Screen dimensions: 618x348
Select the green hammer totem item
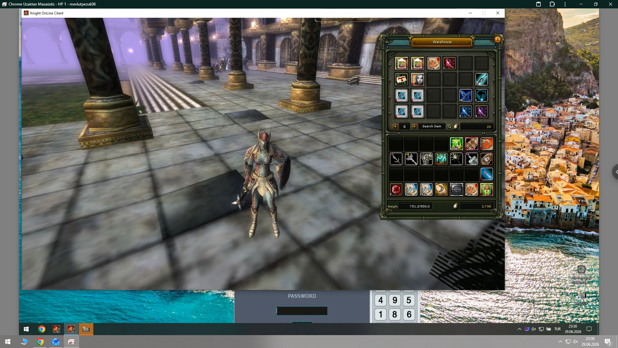pos(487,189)
